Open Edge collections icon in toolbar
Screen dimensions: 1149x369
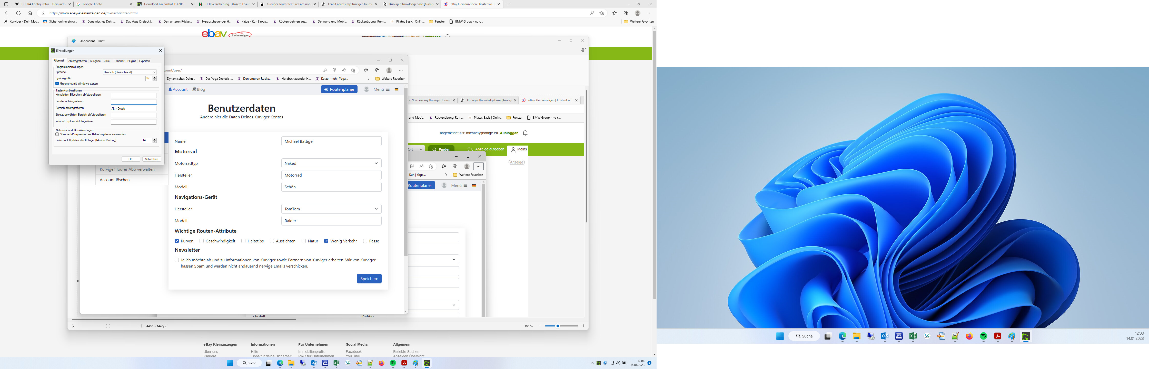point(626,13)
